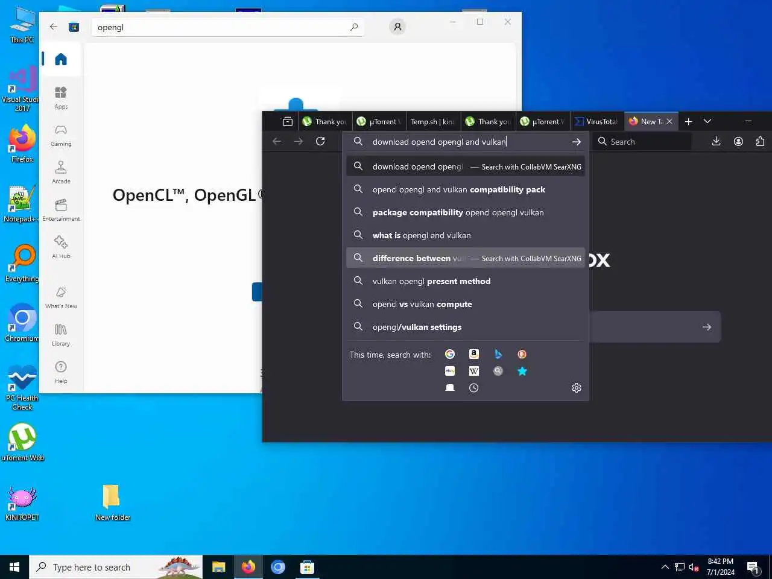772x579 pixels.
Task: Open Apps section in Microsoft Store
Action: pyautogui.click(x=61, y=97)
